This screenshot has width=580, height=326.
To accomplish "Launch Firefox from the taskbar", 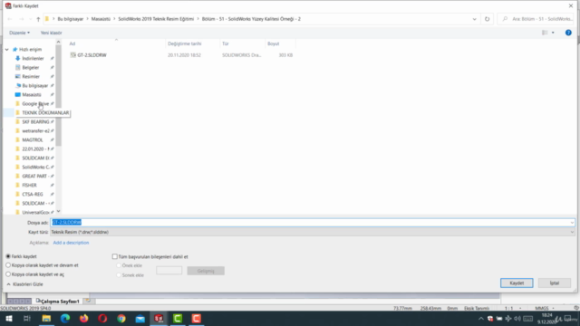I will click(84, 318).
